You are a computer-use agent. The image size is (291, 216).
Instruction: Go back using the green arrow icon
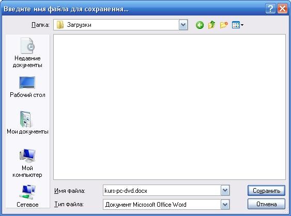click(x=200, y=25)
